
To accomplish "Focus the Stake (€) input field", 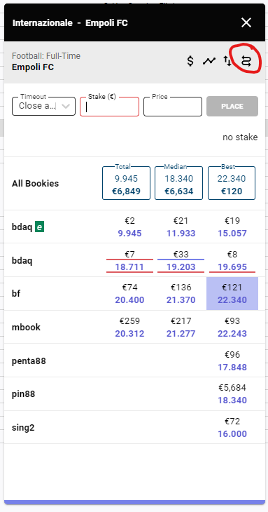I will [x=109, y=107].
